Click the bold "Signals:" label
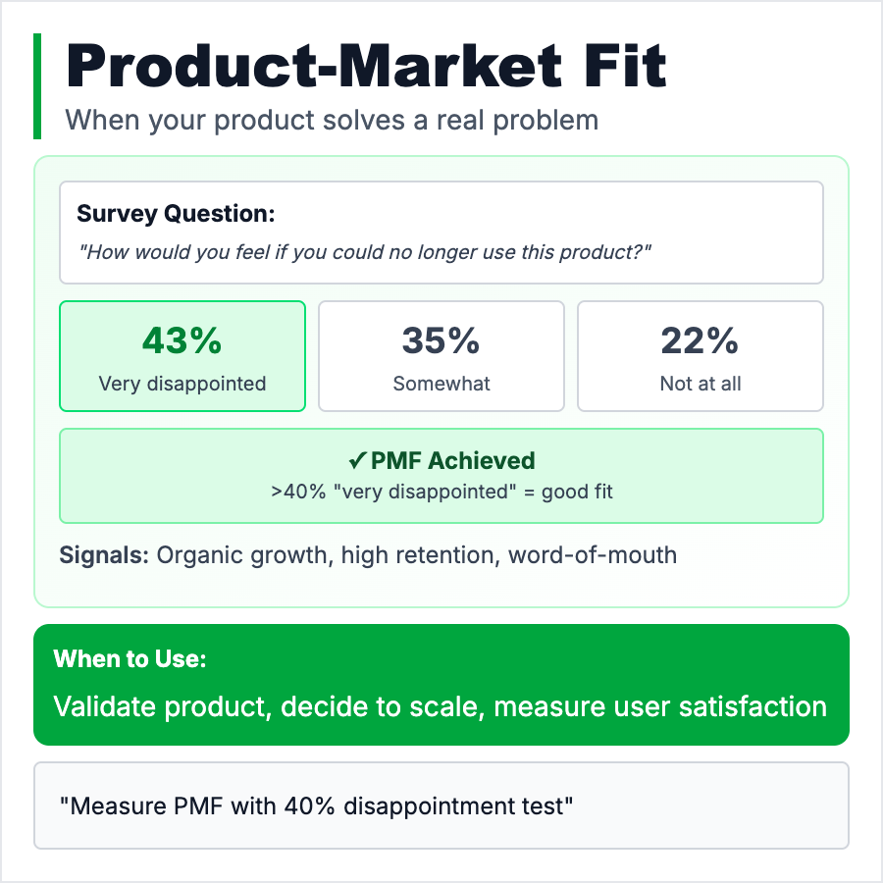 pyautogui.click(x=104, y=555)
